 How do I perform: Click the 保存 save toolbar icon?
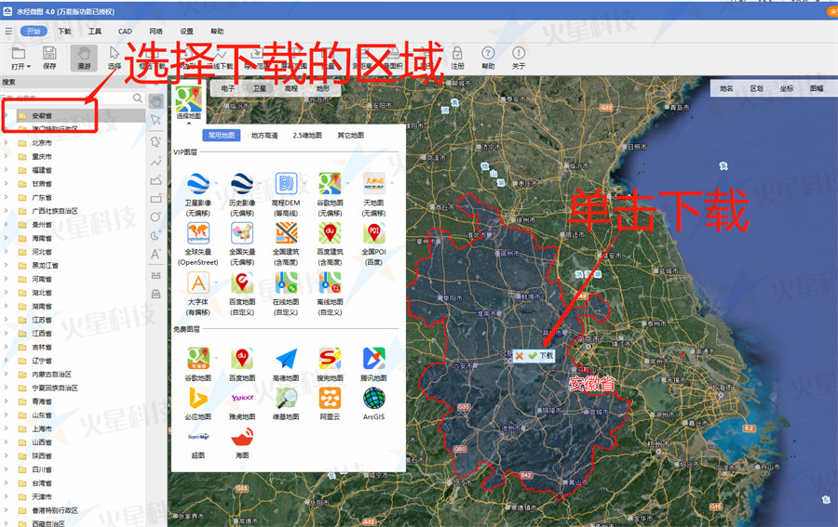click(49, 58)
